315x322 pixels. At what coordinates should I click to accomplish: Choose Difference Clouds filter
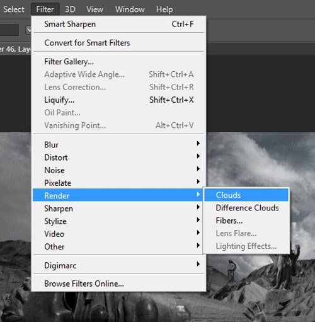tap(246, 208)
